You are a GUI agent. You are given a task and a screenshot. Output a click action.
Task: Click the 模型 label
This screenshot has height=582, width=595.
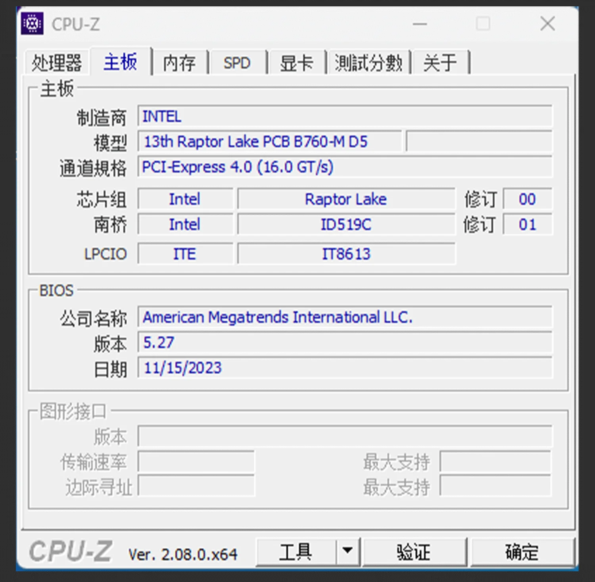[x=110, y=143]
